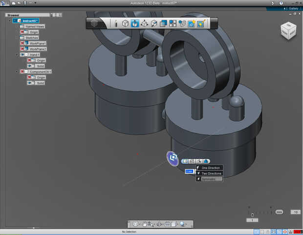Select the Sketch pencil tool
The width and height of the screenshot is (303, 235).
(x=116, y=23)
